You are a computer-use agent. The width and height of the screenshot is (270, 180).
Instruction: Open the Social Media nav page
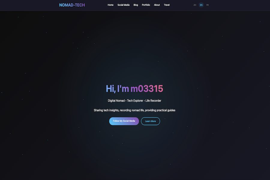(124, 5)
